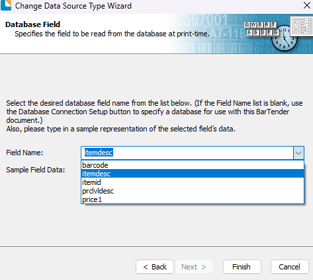Click the wizard window title text
This screenshot has height=280, width=313.
point(73,6)
